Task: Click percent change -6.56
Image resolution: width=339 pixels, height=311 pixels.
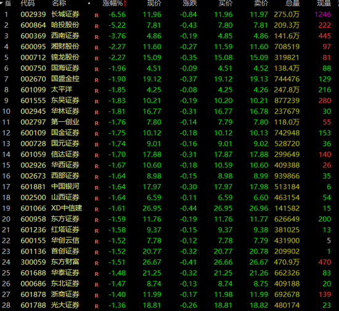Action: coord(117,14)
